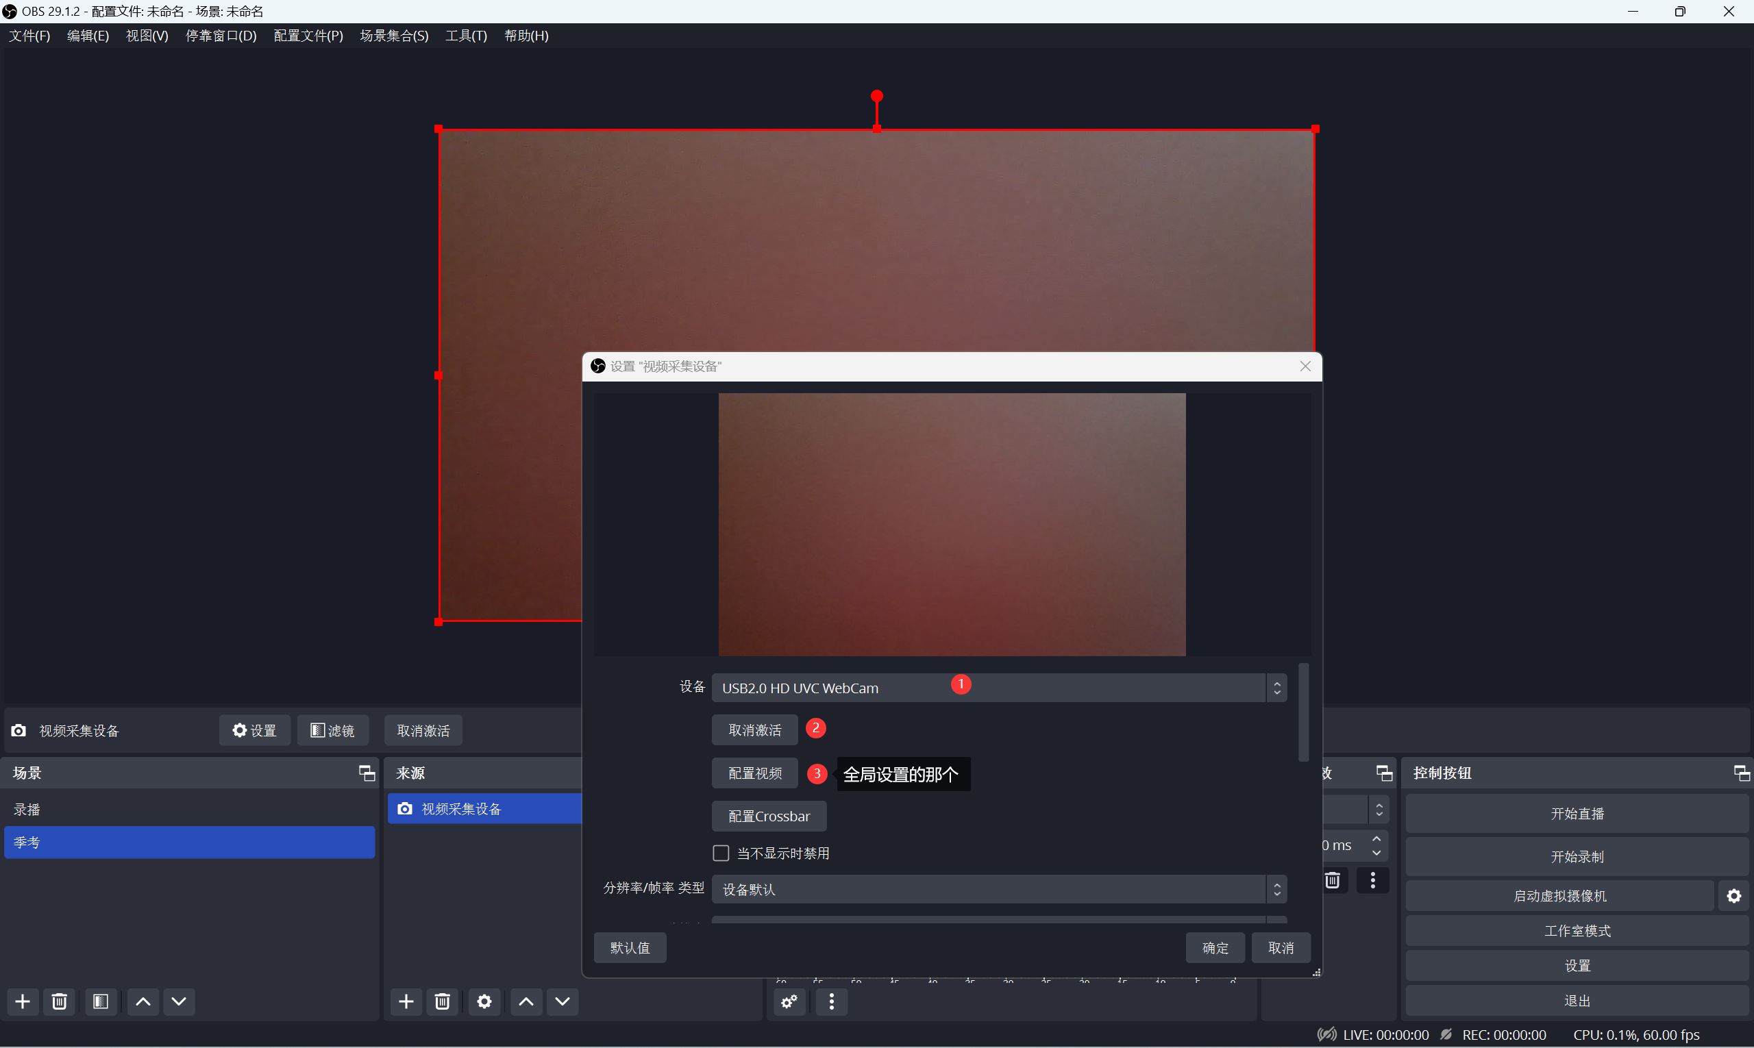This screenshot has height=1048, width=1754.
Task: Undock the 场景 panel via float icon
Action: click(367, 773)
